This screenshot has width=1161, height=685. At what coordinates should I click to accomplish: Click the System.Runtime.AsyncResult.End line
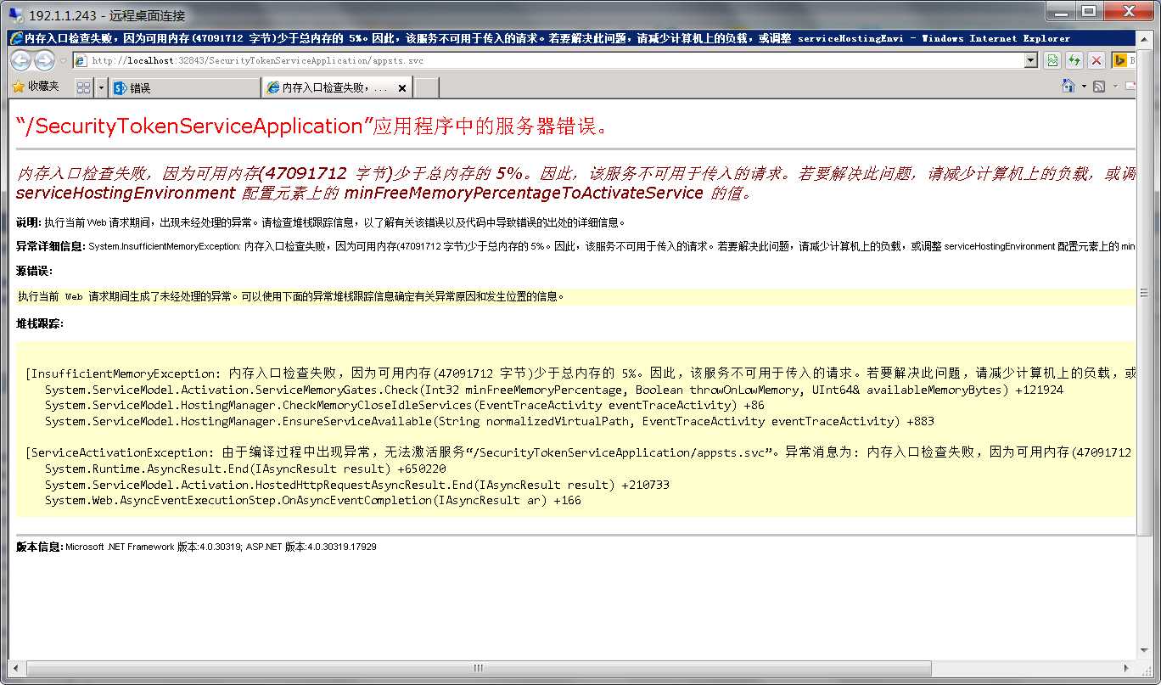pyautogui.click(x=245, y=469)
